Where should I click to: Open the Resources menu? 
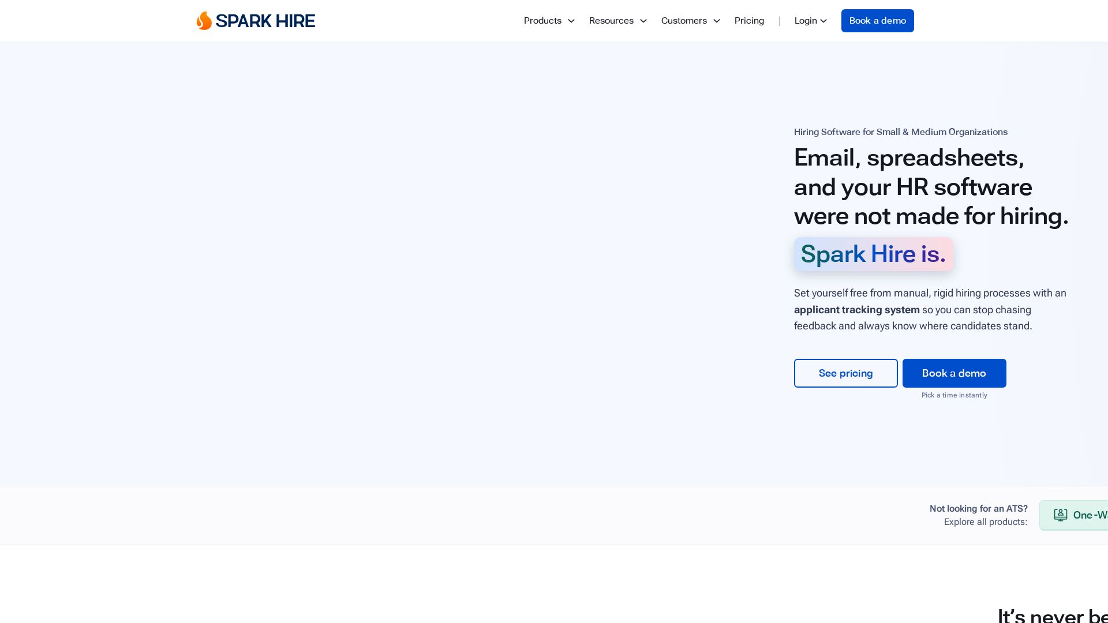(611, 21)
